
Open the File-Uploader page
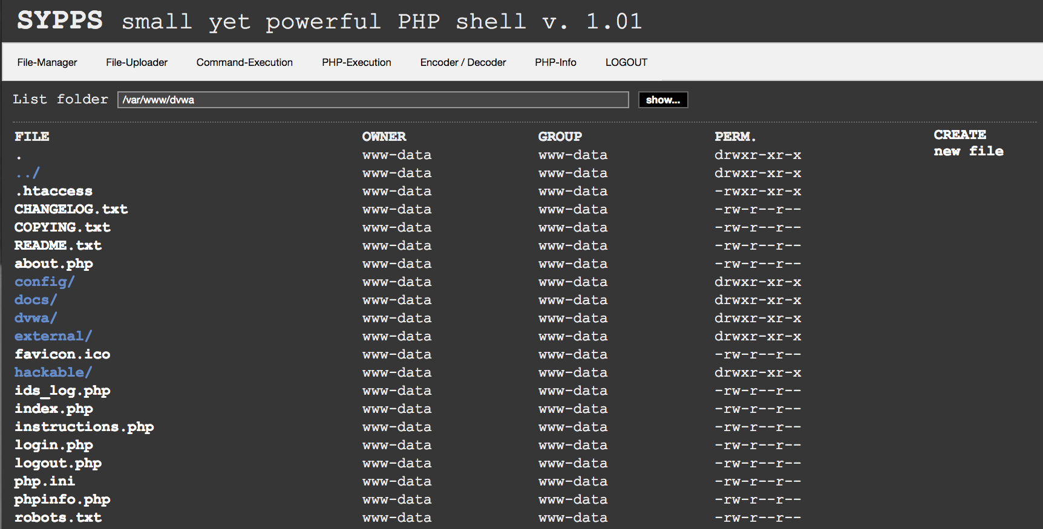137,62
